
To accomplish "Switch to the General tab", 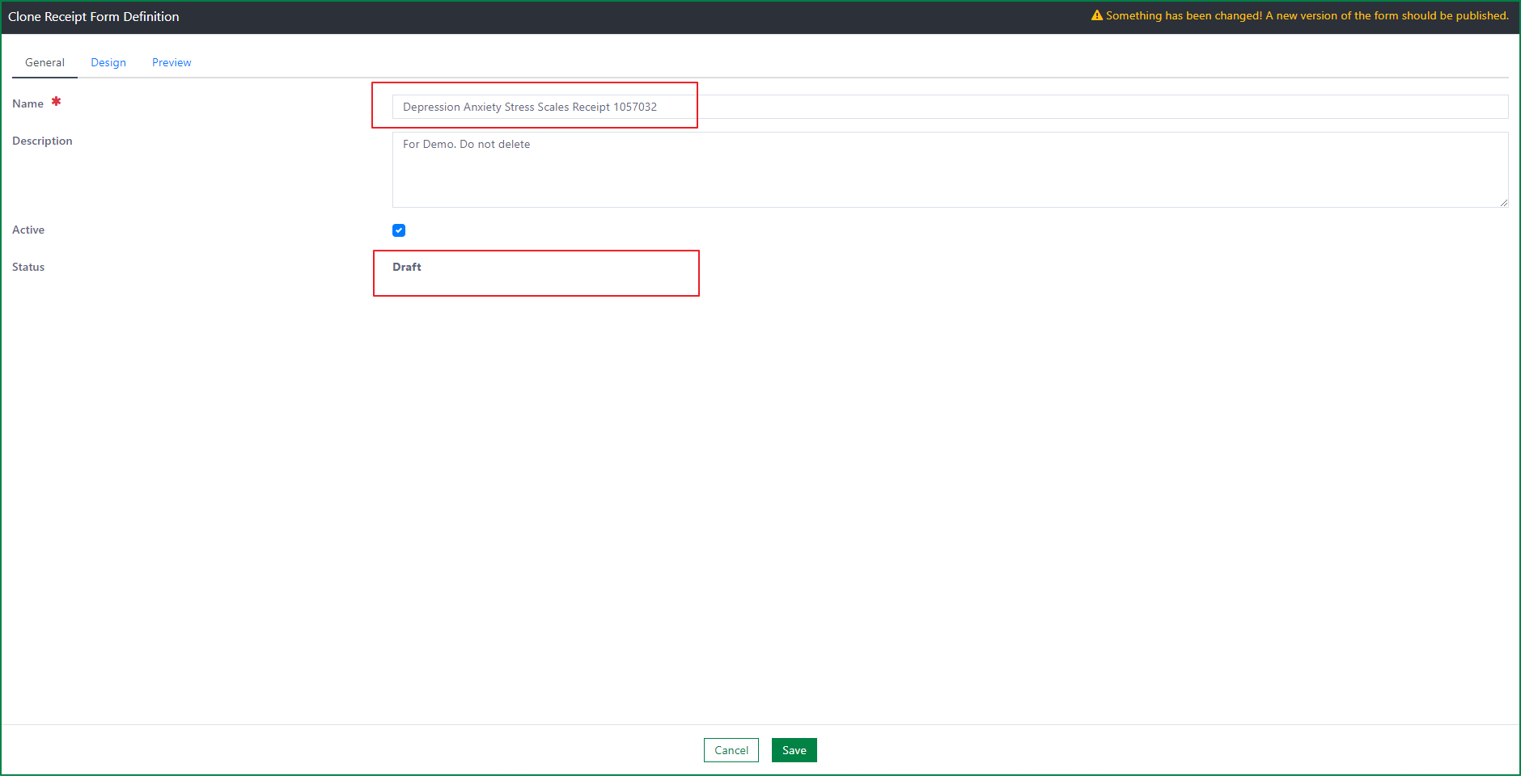I will (44, 62).
